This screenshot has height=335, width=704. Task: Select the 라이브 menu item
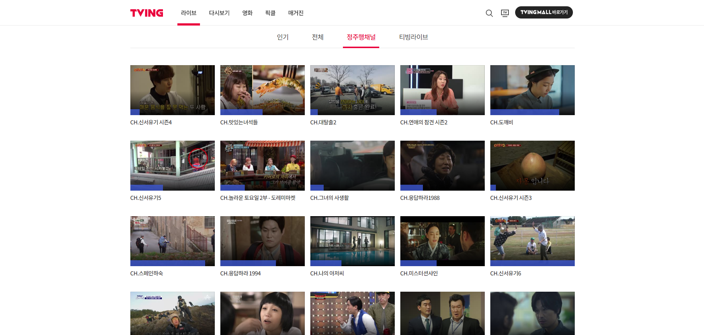tap(188, 13)
